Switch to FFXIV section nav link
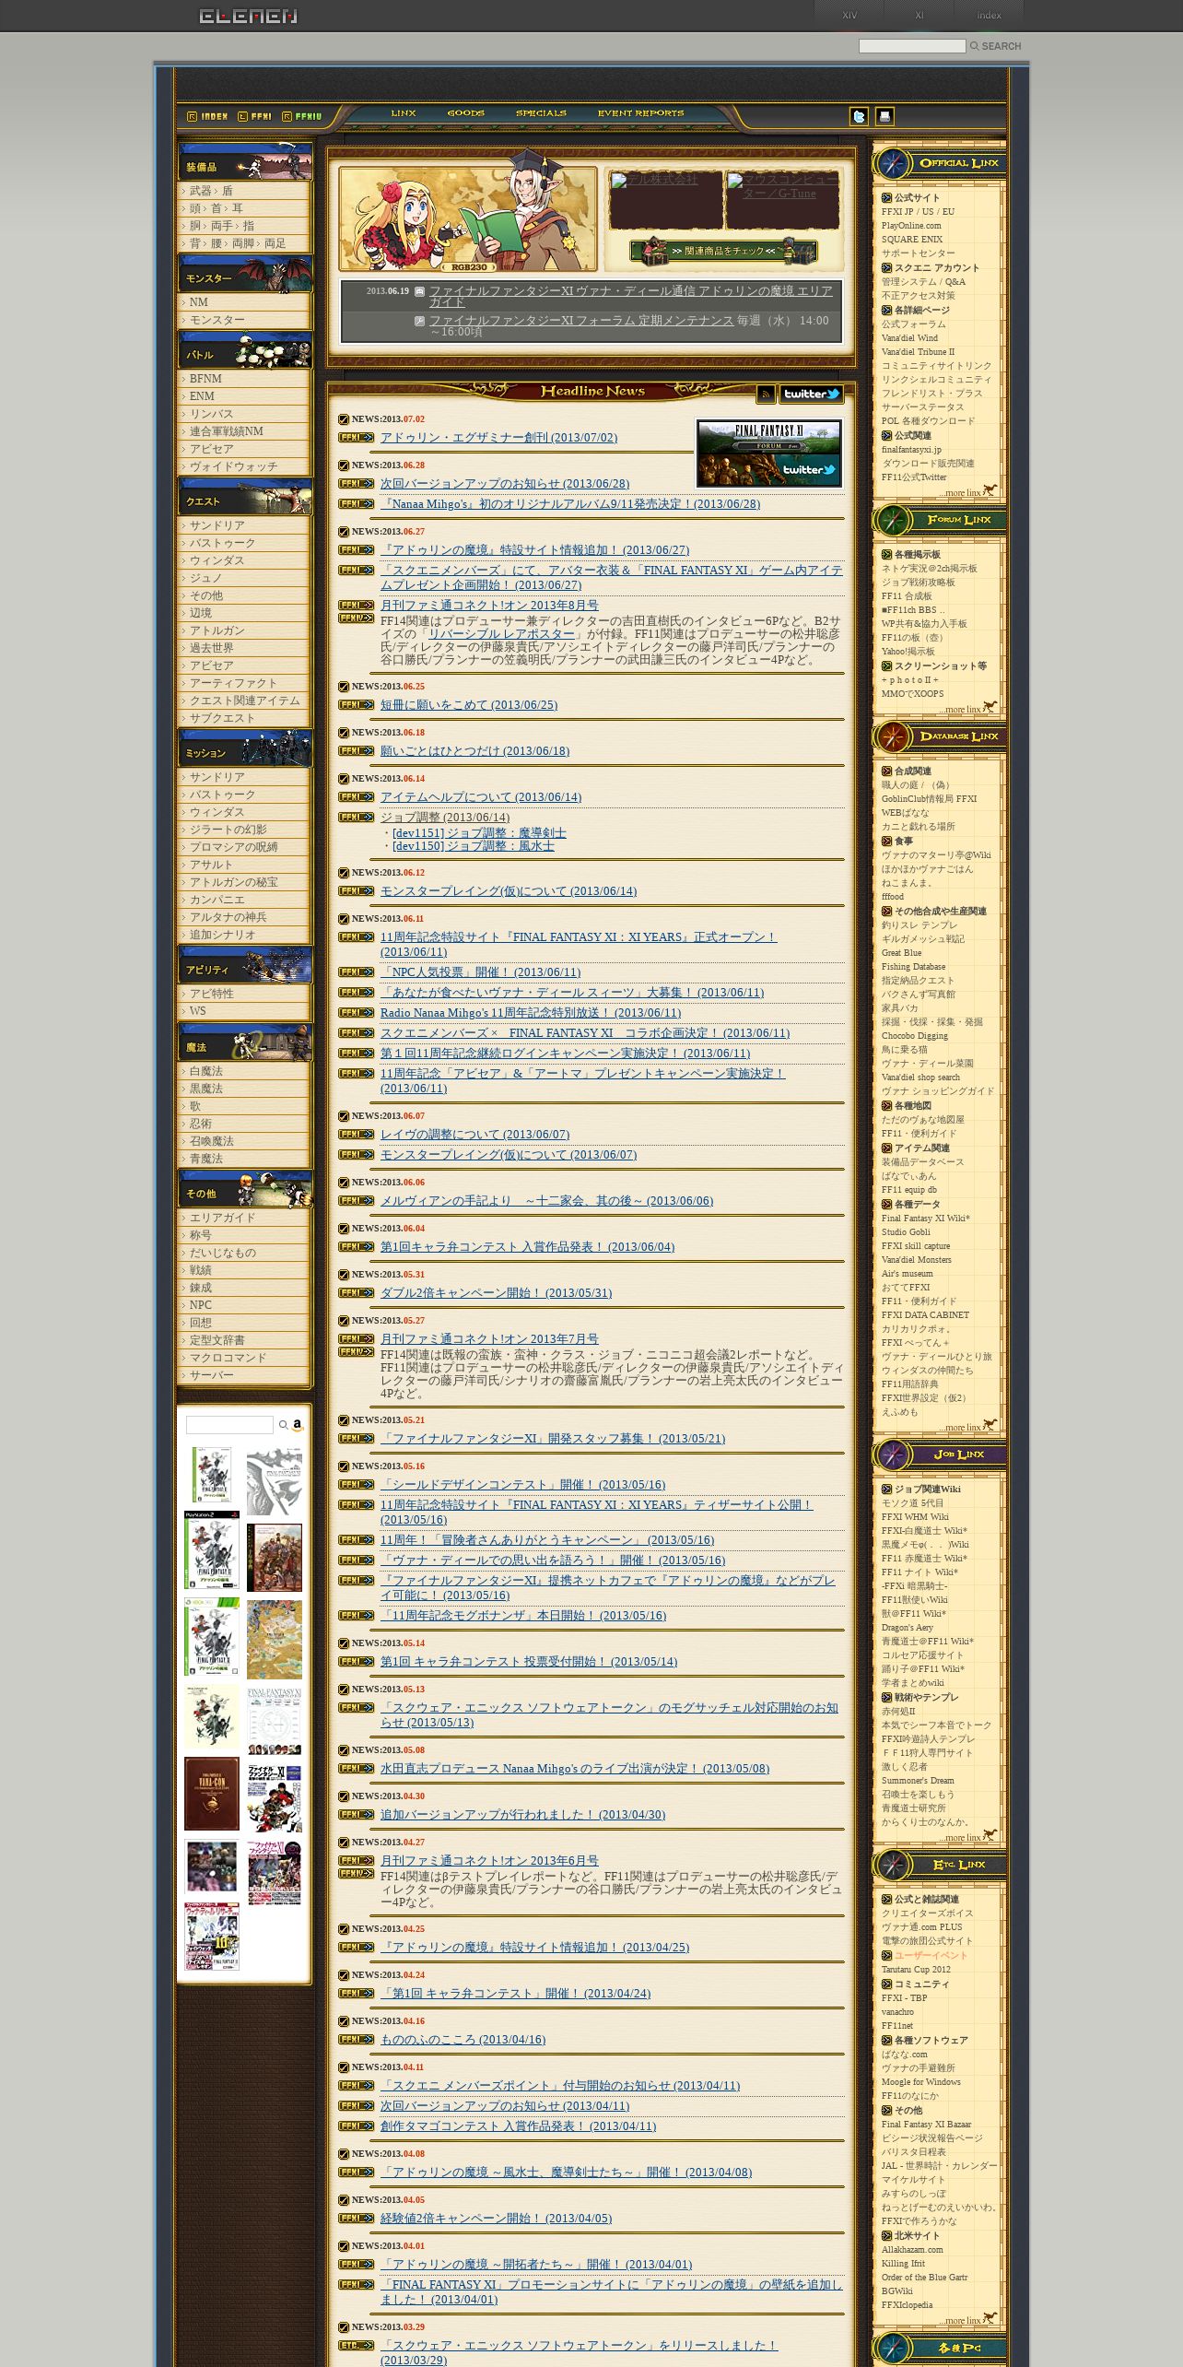Image resolution: width=1183 pixels, height=2367 pixels. (302, 116)
